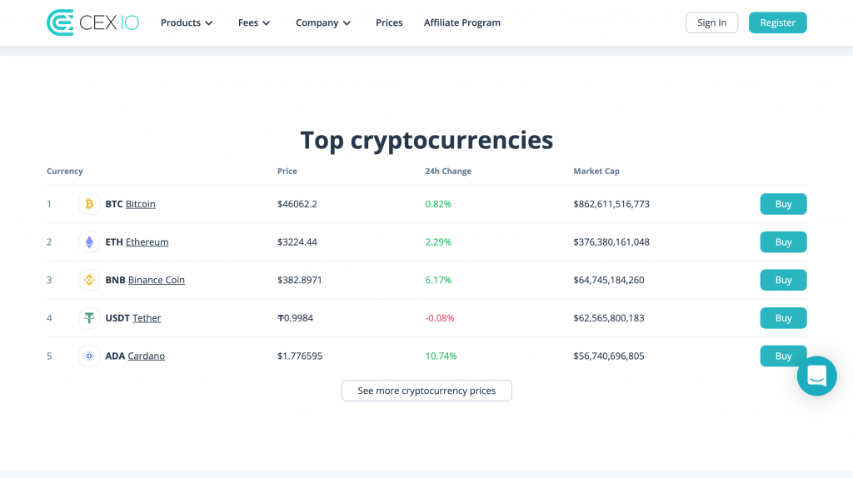
Task: Click the Market Cap column header
Action: (x=596, y=171)
